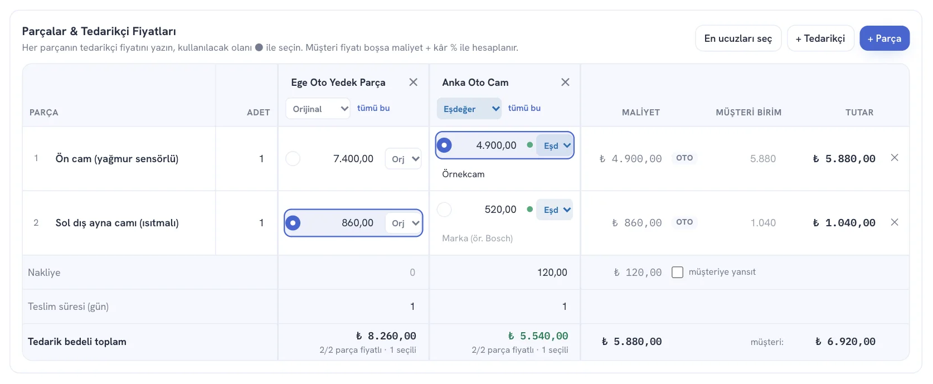Screen dimensions: 933x384
Task: Click tümü bu under Anka Oto Cam
Action: (x=524, y=108)
